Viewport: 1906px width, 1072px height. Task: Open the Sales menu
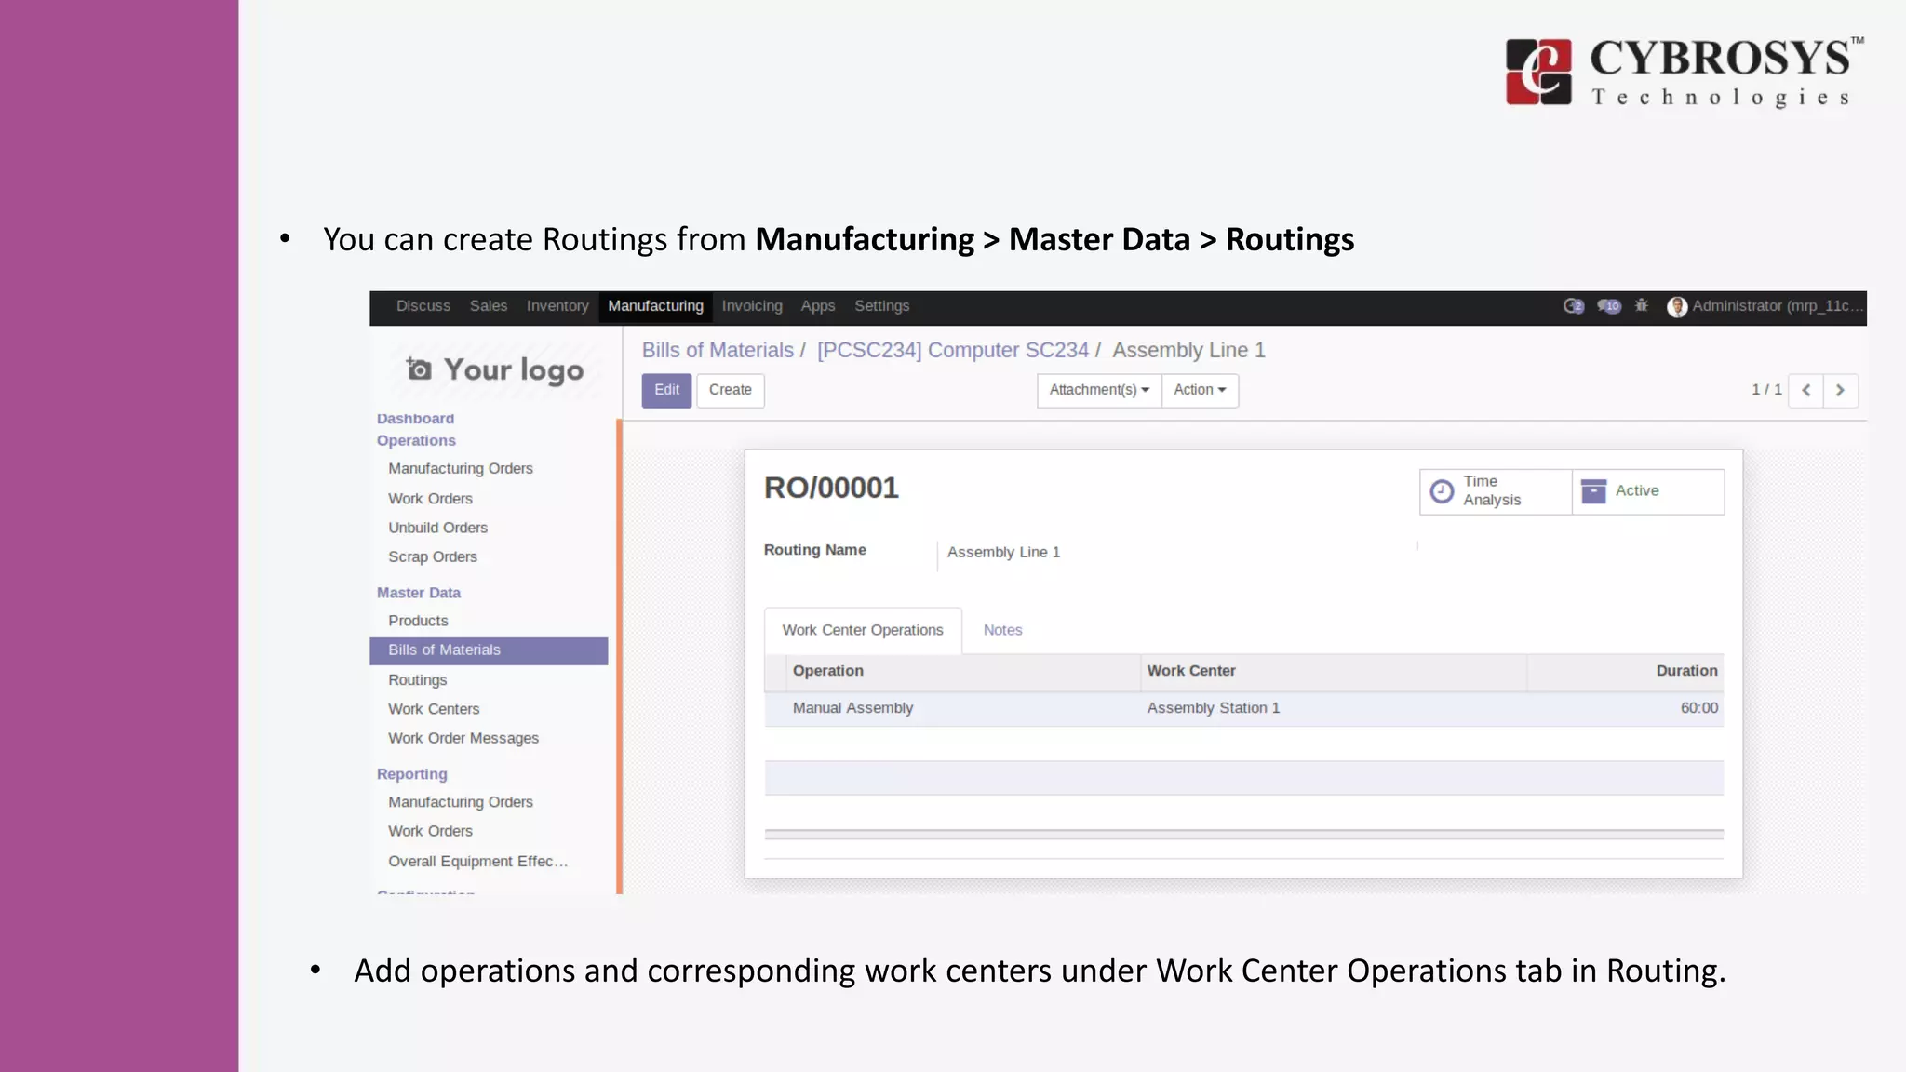489,306
